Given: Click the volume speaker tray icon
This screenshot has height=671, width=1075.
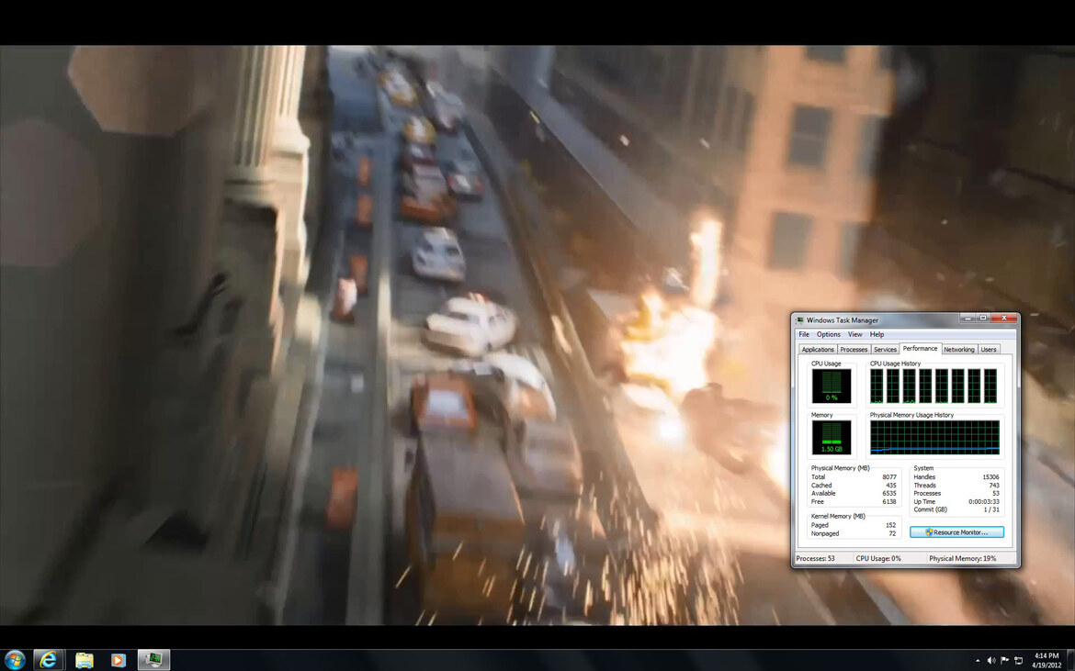Looking at the screenshot, I should [990, 661].
